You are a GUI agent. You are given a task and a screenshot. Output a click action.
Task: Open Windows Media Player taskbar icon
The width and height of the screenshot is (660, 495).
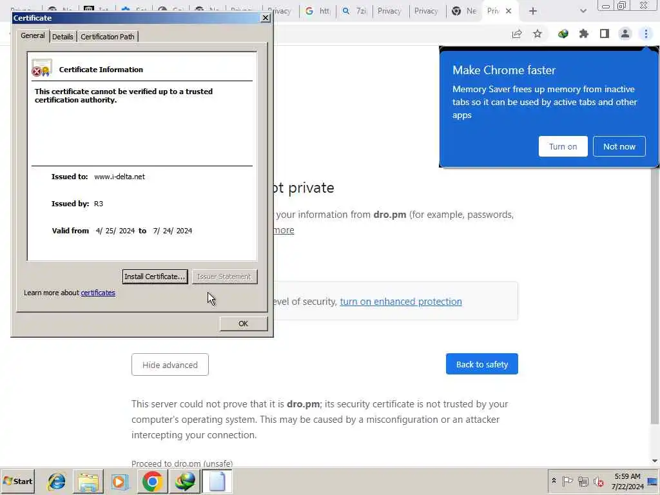tap(120, 481)
